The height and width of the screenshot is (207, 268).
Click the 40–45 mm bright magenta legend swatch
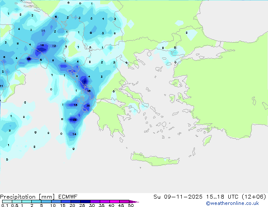pyautogui.click(x=115, y=202)
